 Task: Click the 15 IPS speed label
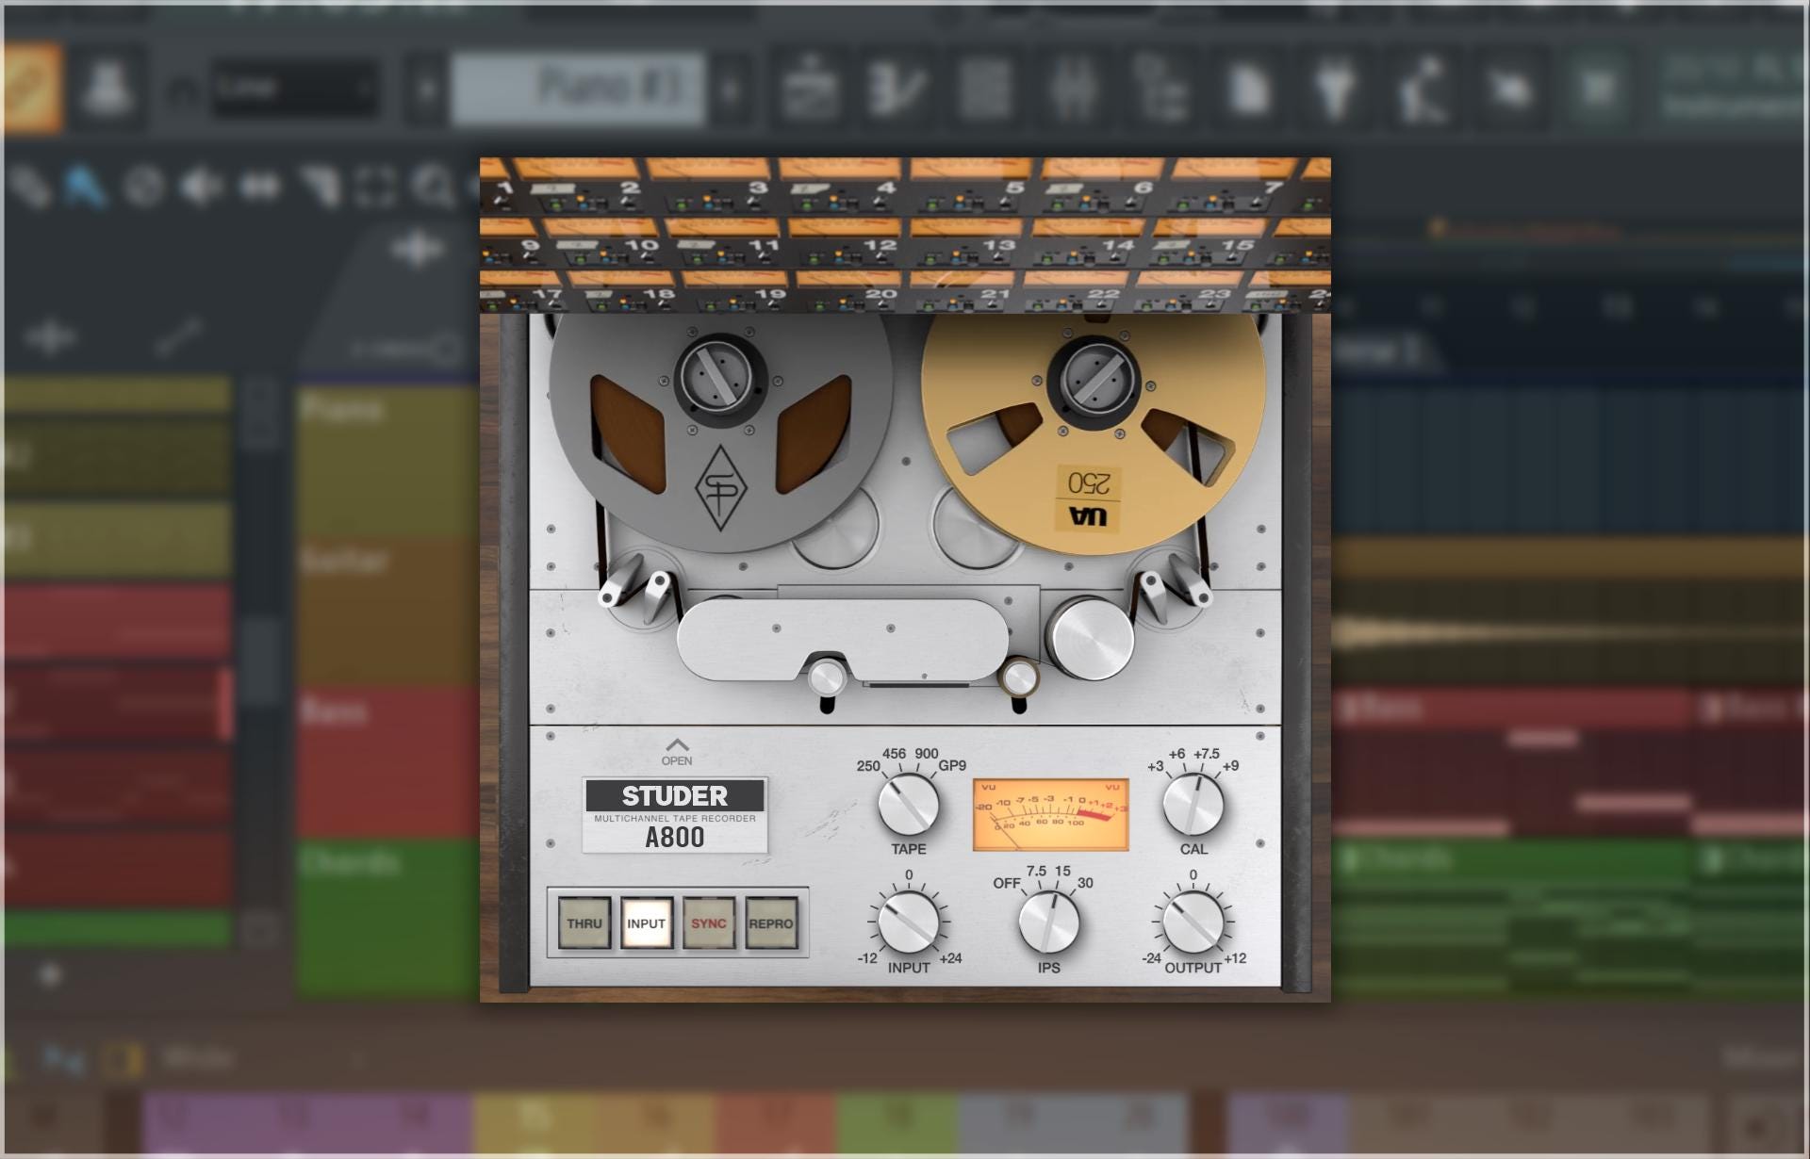tap(1062, 871)
